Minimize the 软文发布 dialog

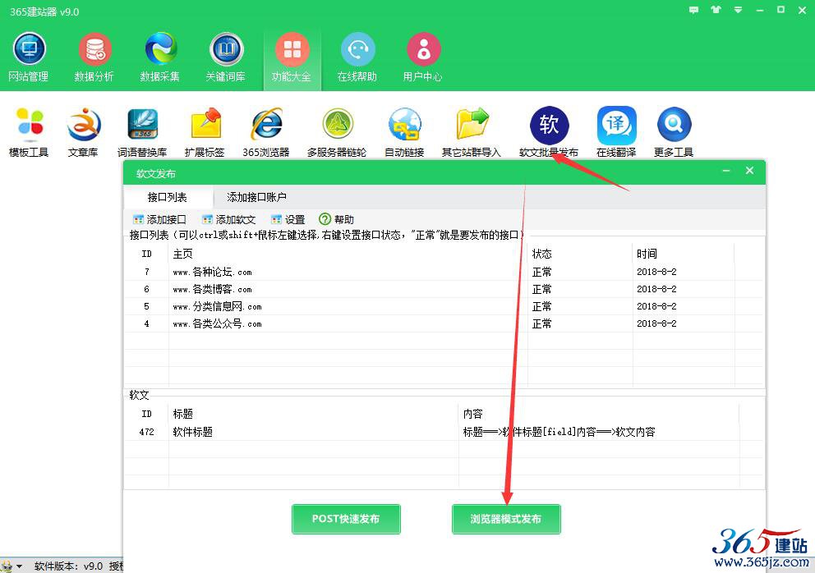pyautogui.click(x=726, y=171)
